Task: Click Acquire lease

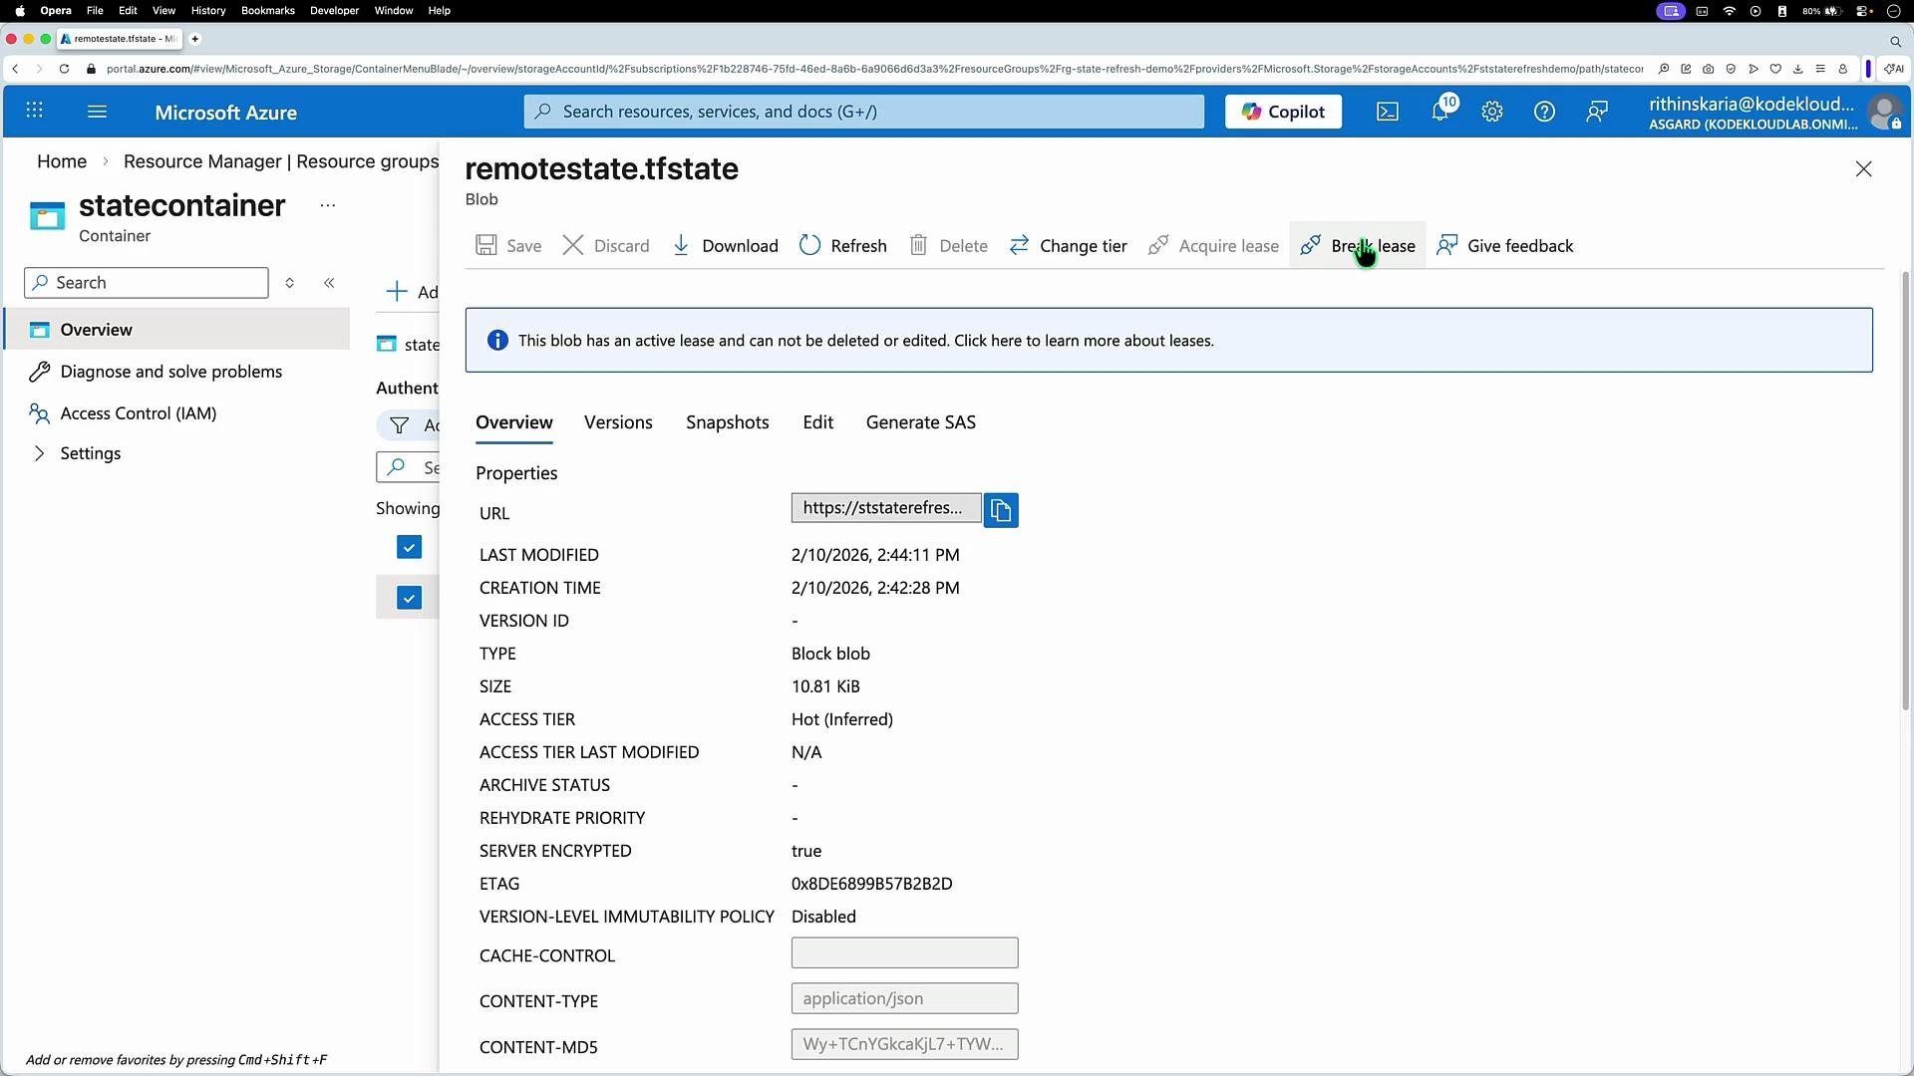Action: 1213,245
